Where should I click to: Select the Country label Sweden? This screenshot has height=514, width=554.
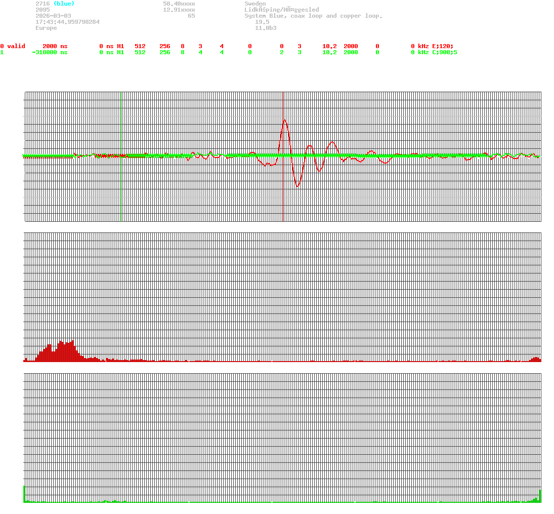254,4
